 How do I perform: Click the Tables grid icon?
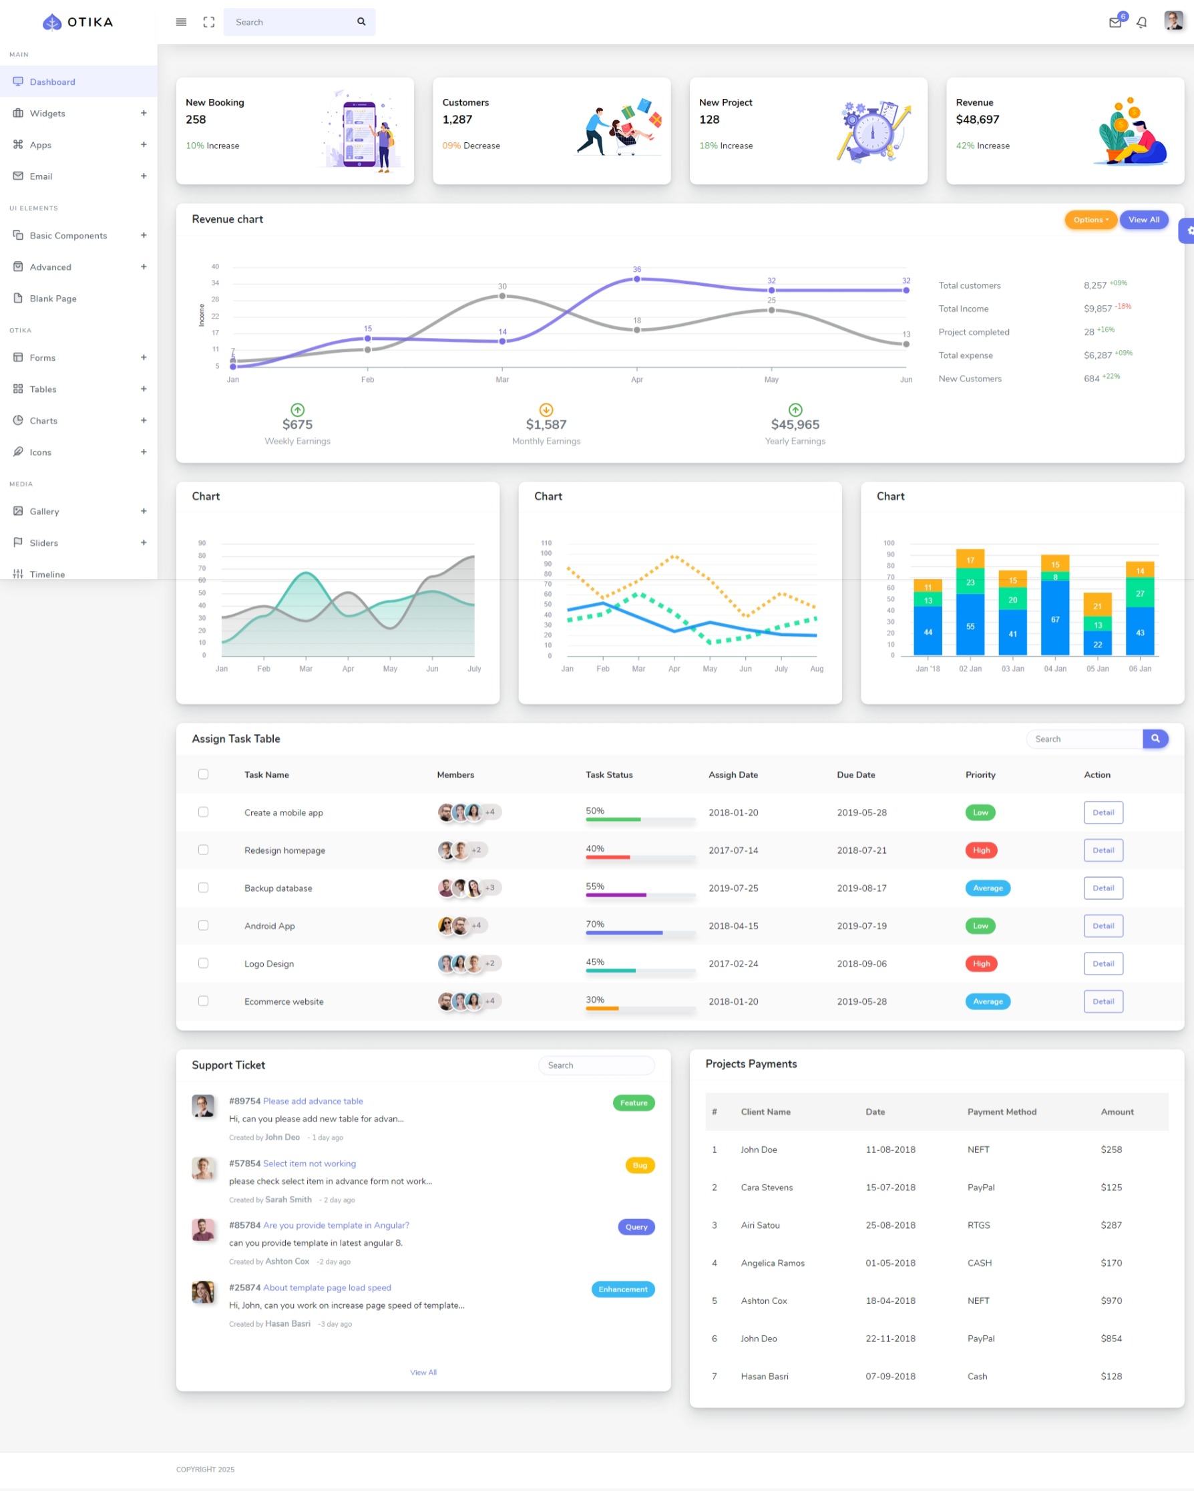[x=18, y=389]
